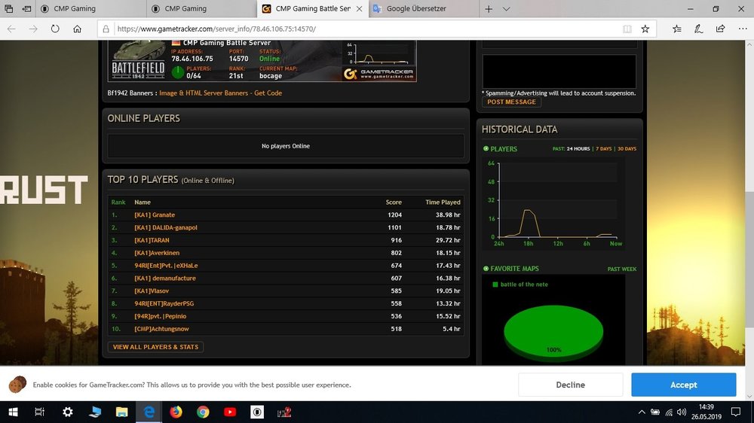Open new browser tab with plus button
Image resolution: width=754 pixels, height=423 pixels.
489,9
